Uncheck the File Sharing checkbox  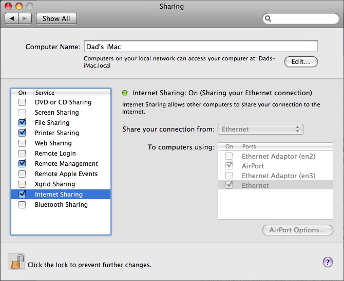click(22, 122)
